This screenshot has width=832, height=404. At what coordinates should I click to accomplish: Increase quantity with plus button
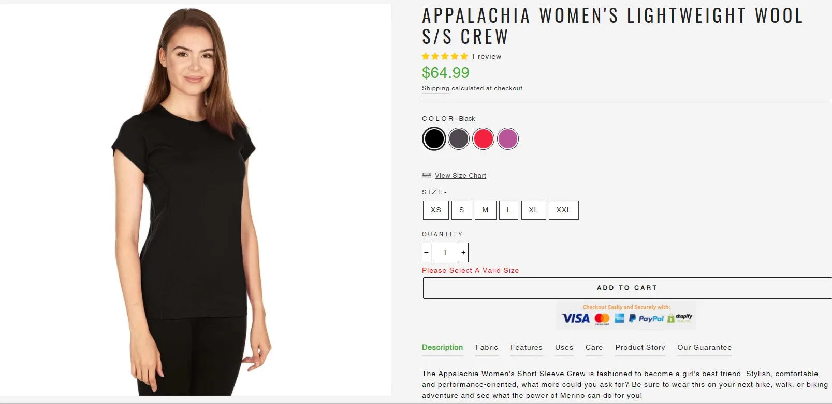pyautogui.click(x=463, y=253)
